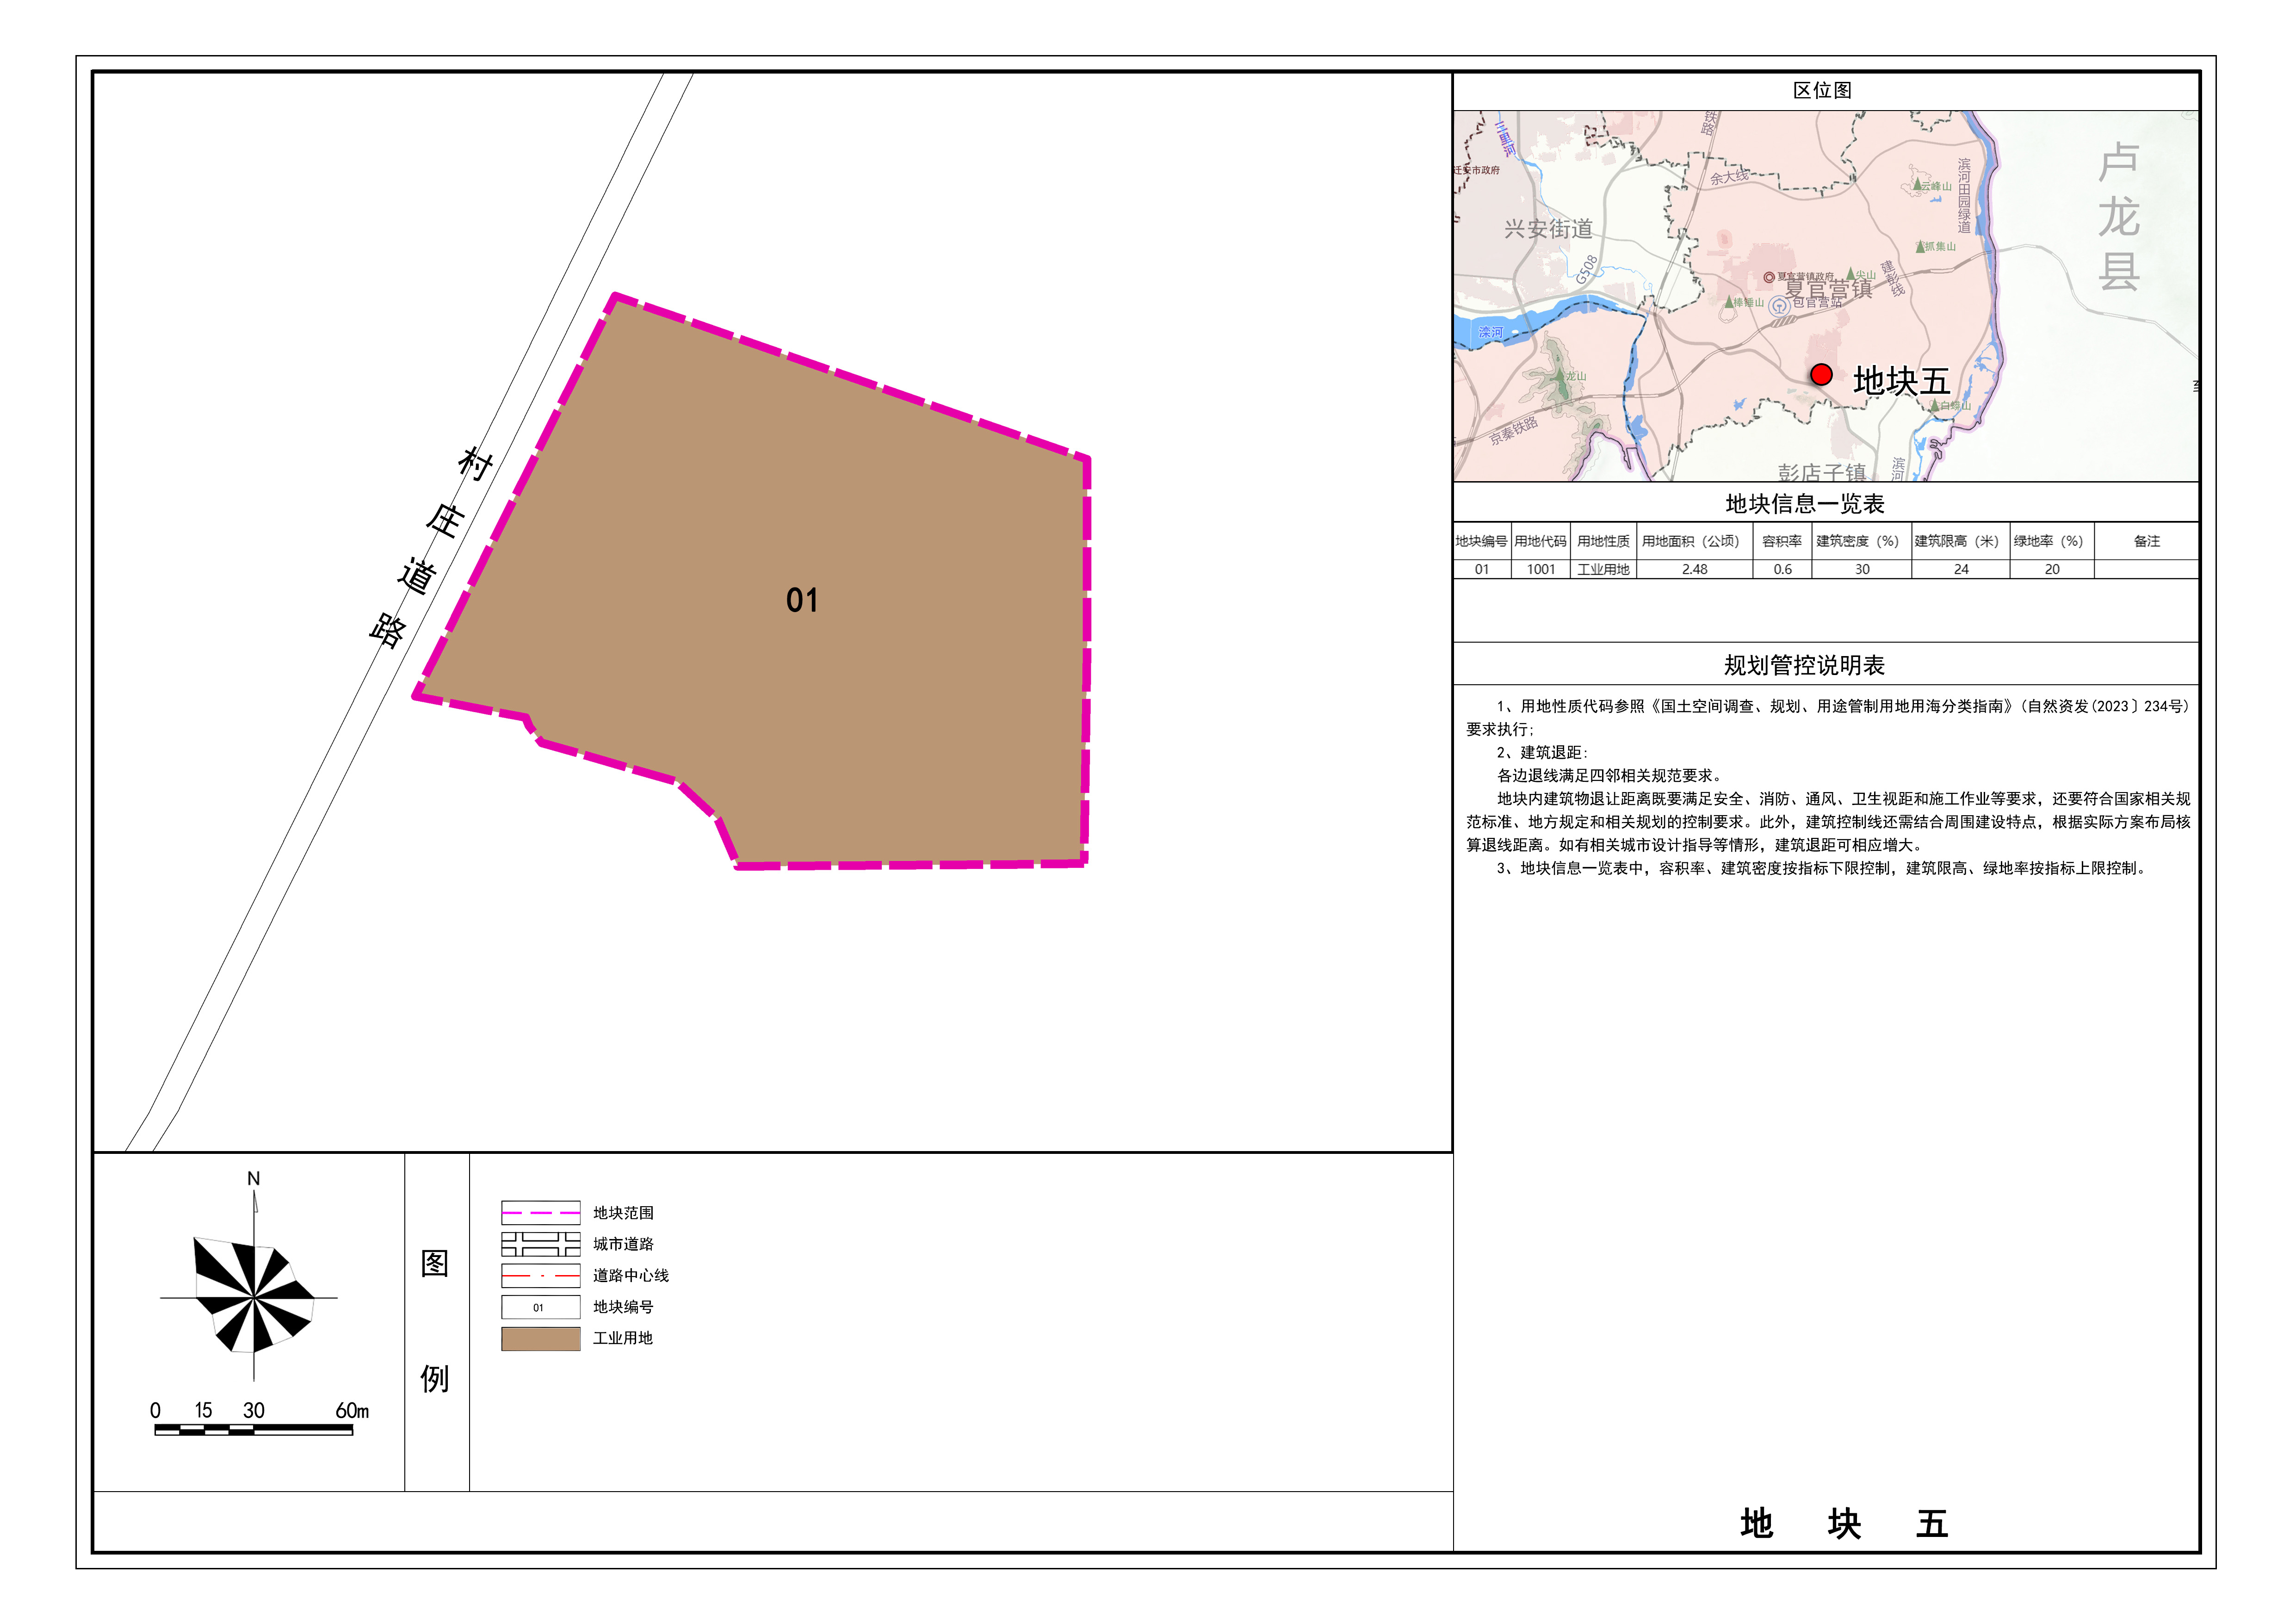Click the floor area ratio value 0.6
Screen dimensions: 2296x1623
[1782, 569]
